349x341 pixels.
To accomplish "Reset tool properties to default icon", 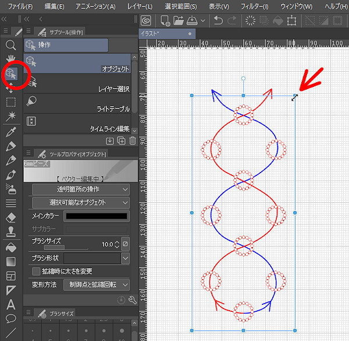I will [x=121, y=300].
